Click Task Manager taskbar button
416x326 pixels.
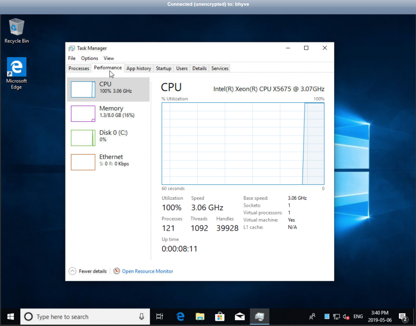260,316
